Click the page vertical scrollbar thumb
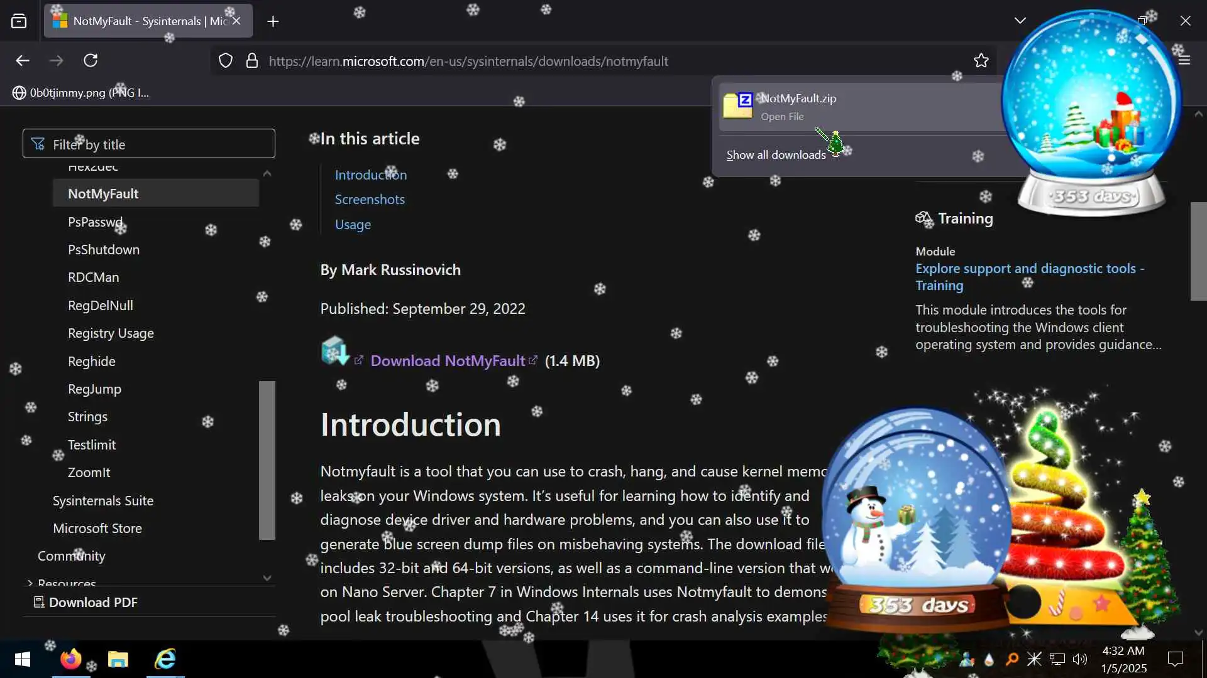Image resolution: width=1207 pixels, height=678 pixels. (1198, 251)
